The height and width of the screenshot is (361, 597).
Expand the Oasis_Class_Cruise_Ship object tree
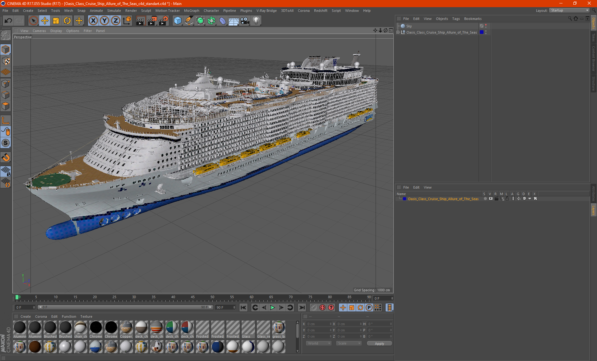coord(398,32)
